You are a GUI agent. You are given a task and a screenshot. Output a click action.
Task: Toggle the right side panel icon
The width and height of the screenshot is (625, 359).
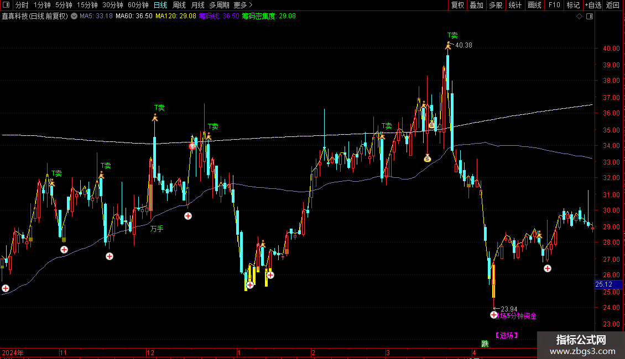click(590, 17)
